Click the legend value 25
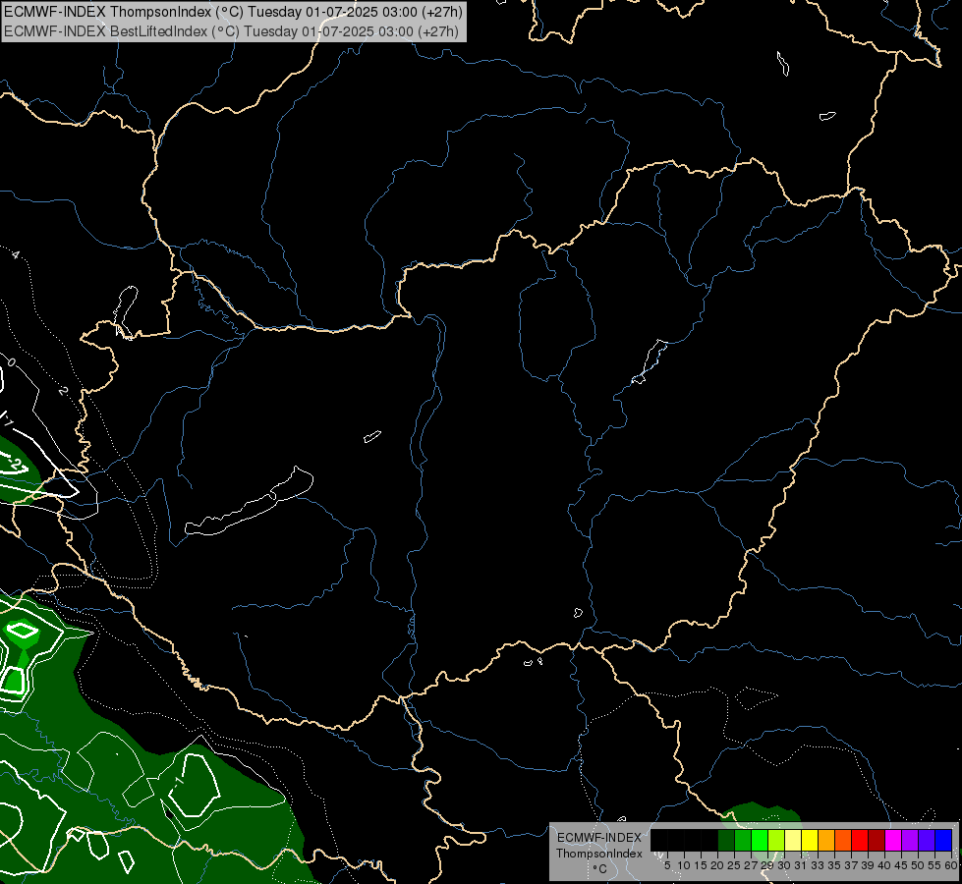962x884 pixels. (734, 865)
